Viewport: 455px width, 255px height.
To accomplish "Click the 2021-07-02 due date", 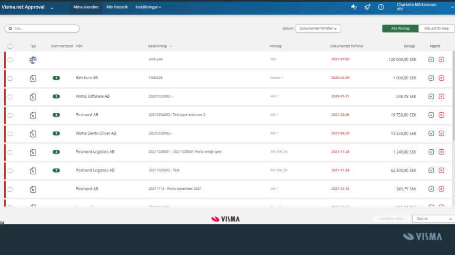I will (340, 59).
